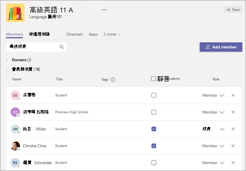The width and height of the screenshot is (246, 171).
Task: Click the Title column header
Action: pyautogui.click(x=59, y=79)
